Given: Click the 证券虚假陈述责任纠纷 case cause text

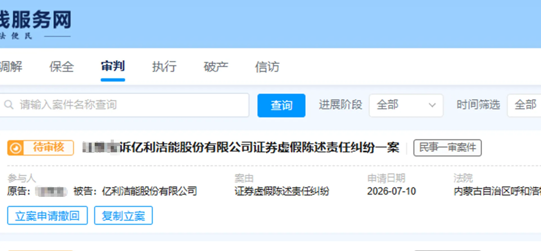Looking at the screenshot, I should [x=282, y=191].
